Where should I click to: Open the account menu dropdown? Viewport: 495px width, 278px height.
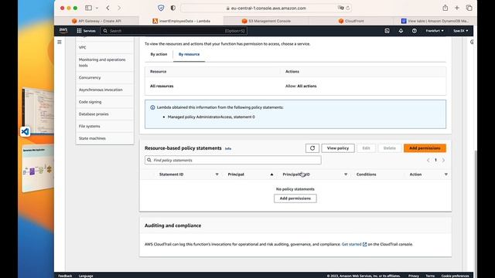coord(461,31)
